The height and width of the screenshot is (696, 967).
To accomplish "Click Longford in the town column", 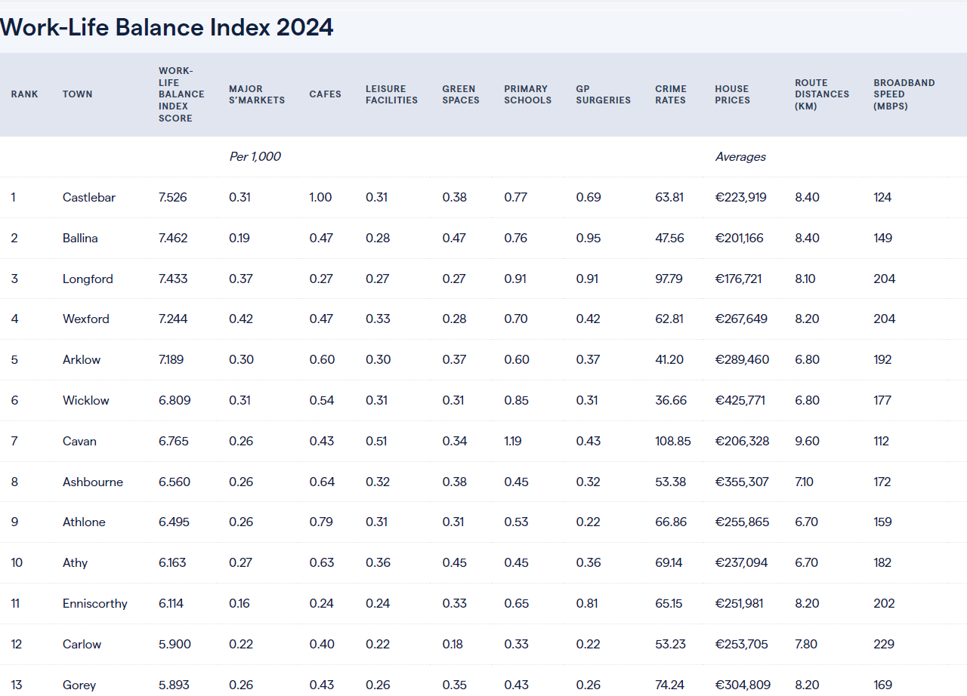I will pyautogui.click(x=88, y=279).
